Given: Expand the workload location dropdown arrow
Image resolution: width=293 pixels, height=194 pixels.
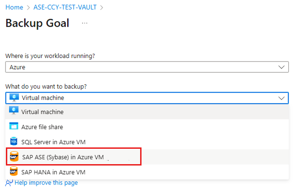Looking at the screenshot, I should click(281, 67).
